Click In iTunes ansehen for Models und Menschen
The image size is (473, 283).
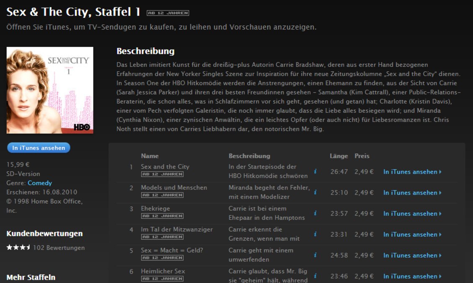click(412, 193)
